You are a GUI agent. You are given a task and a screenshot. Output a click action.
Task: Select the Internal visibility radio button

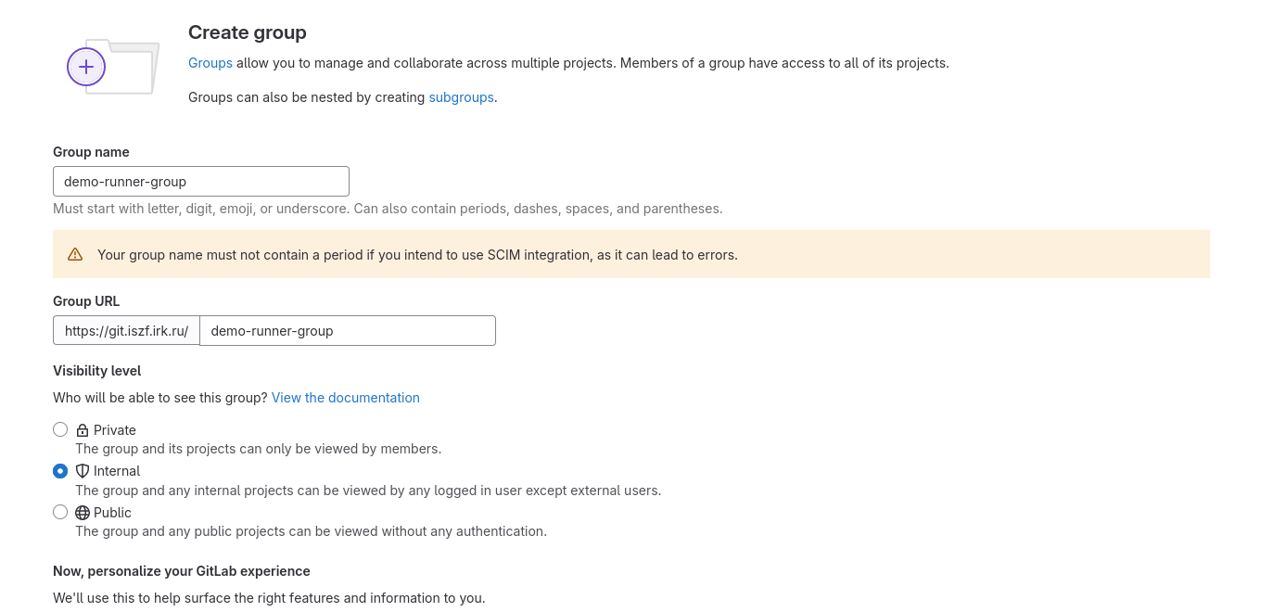pos(60,471)
